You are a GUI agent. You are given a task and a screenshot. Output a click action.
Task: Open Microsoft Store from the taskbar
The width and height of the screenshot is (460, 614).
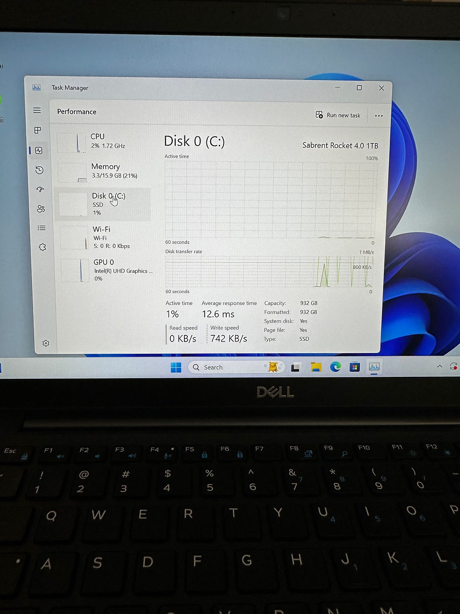[x=355, y=367]
